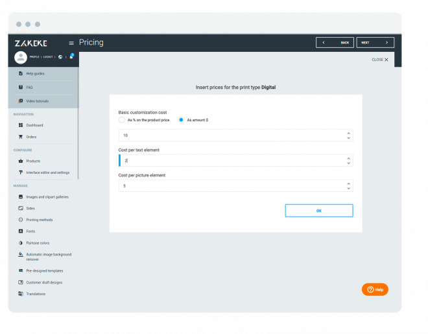Close the pricing panel via CLOSE
Viewport: 428px width, 334px height.
[380, 60]
